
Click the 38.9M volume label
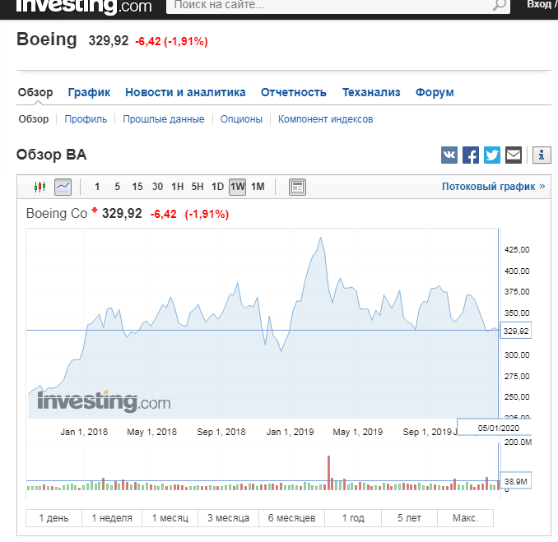tap(516, 481)
